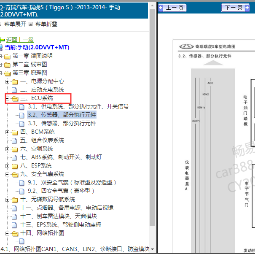
Task: Expand the 六、空调系统 node
Action: pos(7,149)
